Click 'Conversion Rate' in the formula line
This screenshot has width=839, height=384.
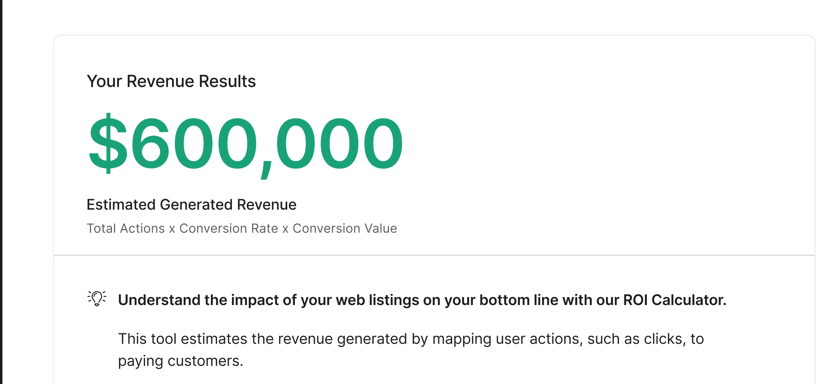pos(228,229)
